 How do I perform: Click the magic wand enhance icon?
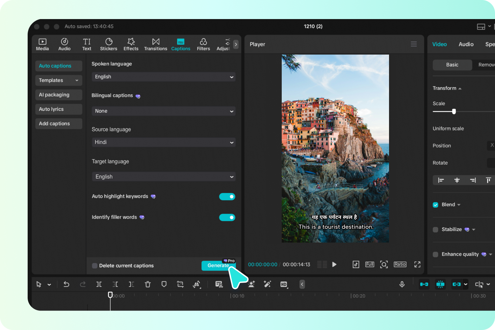(267, 284)
